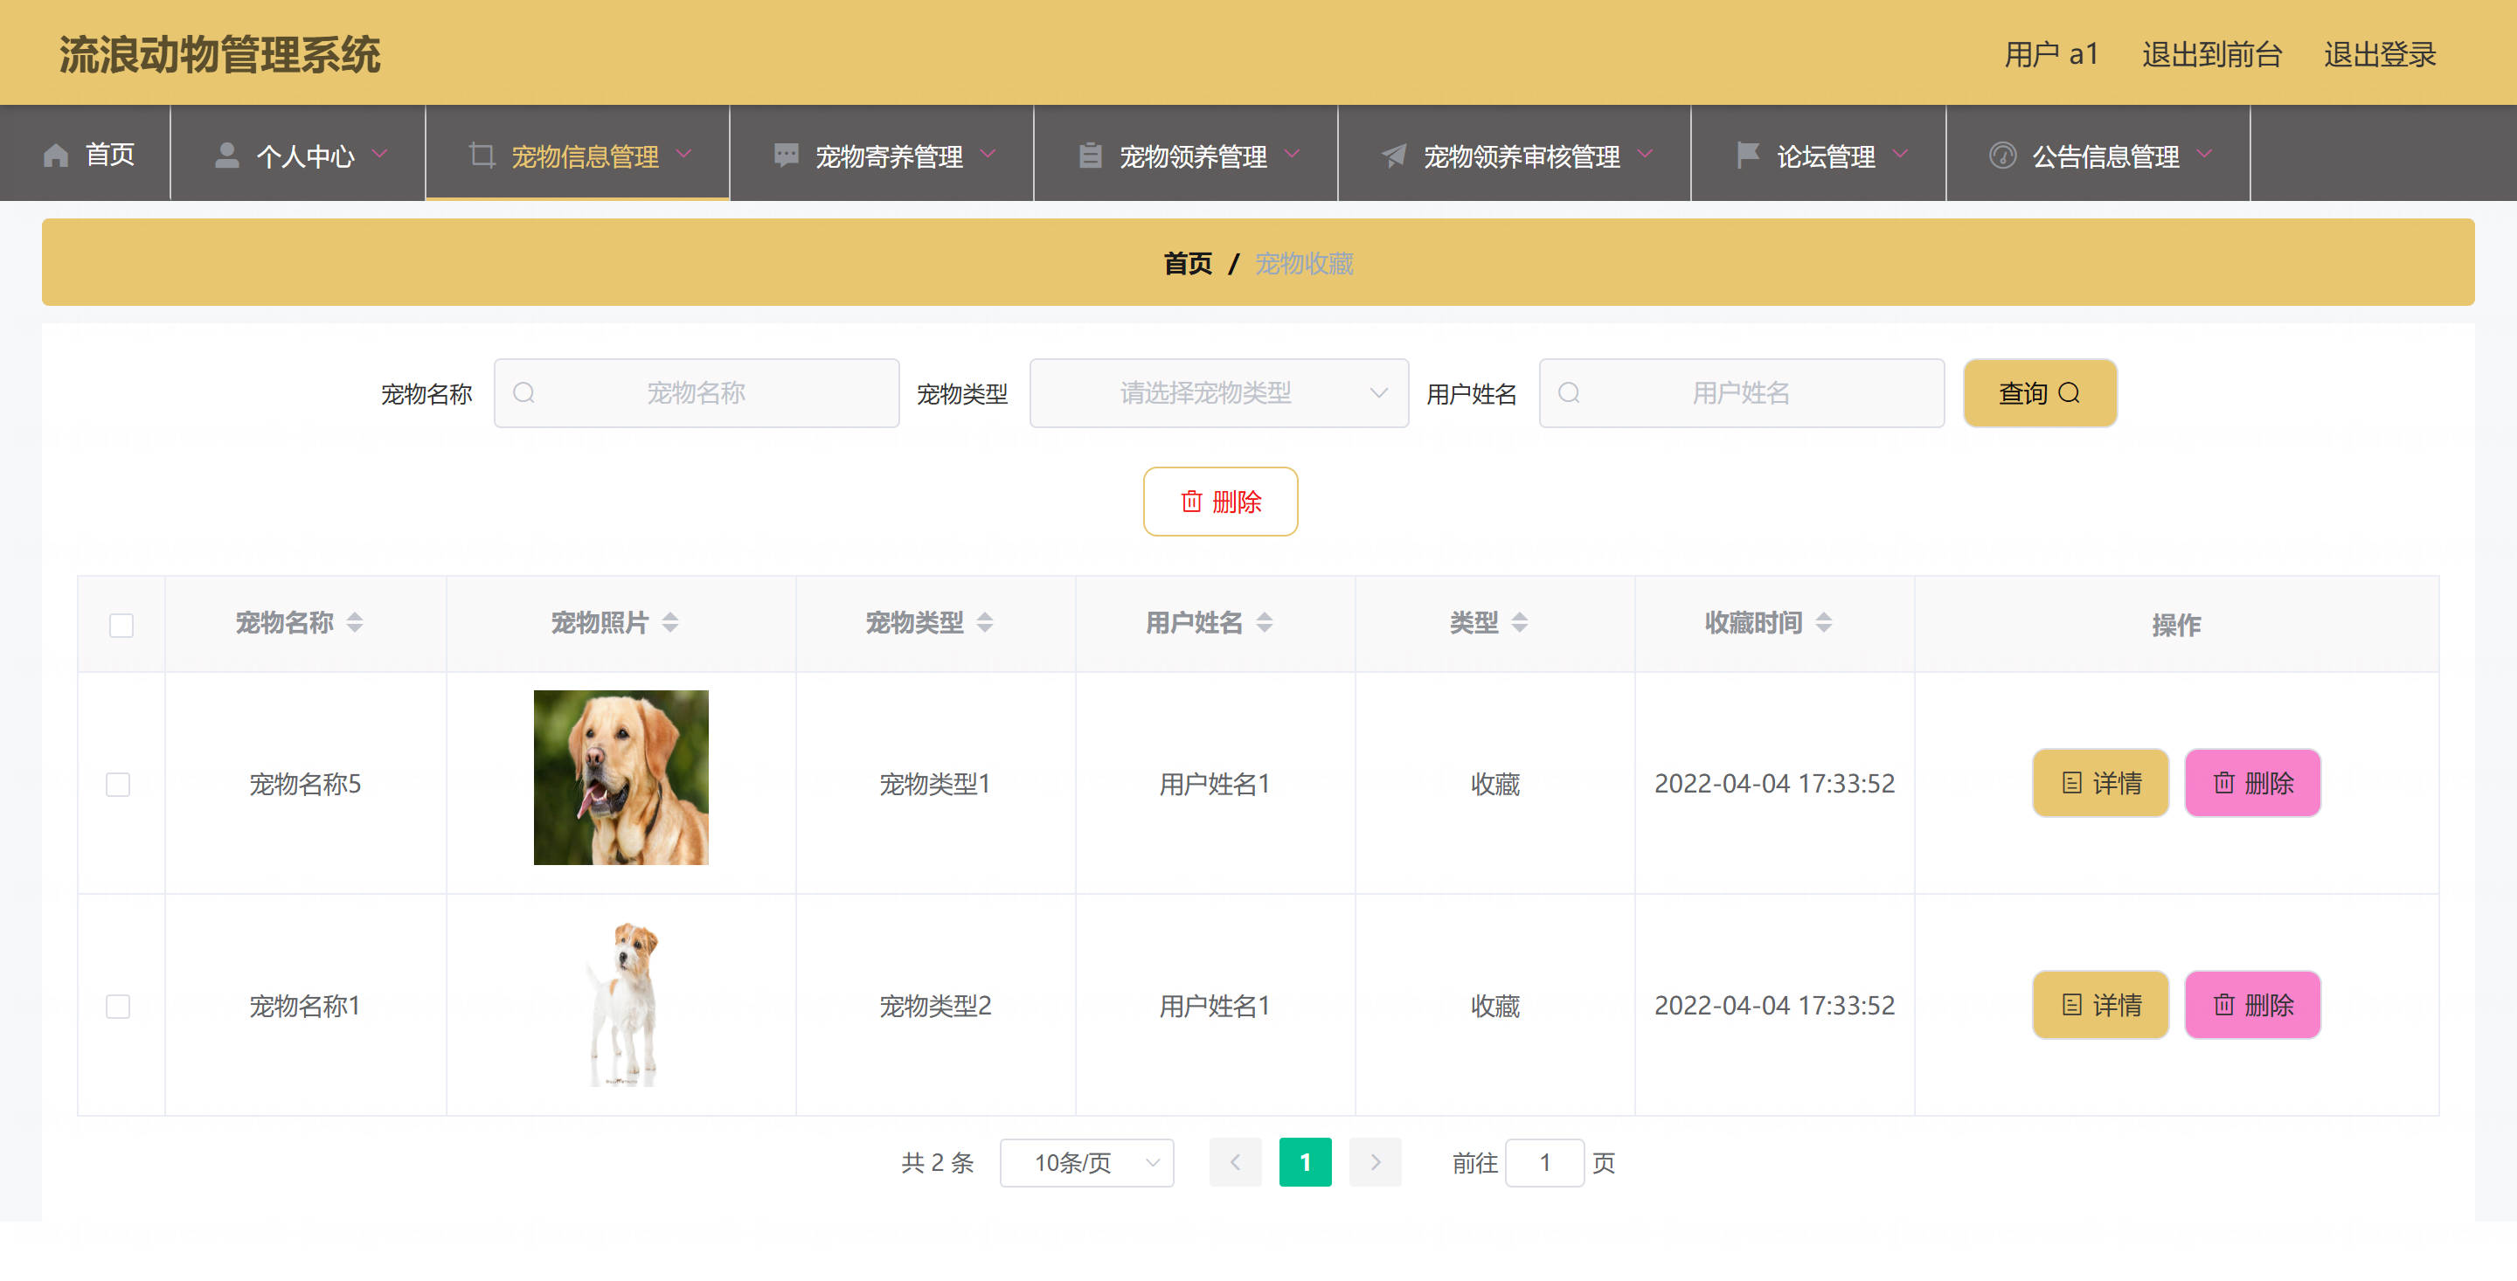Click the chat bubble icon beside 宠物寄养管理
Viewport: 2517px width, 1281px height.
[x=786, y=156]
